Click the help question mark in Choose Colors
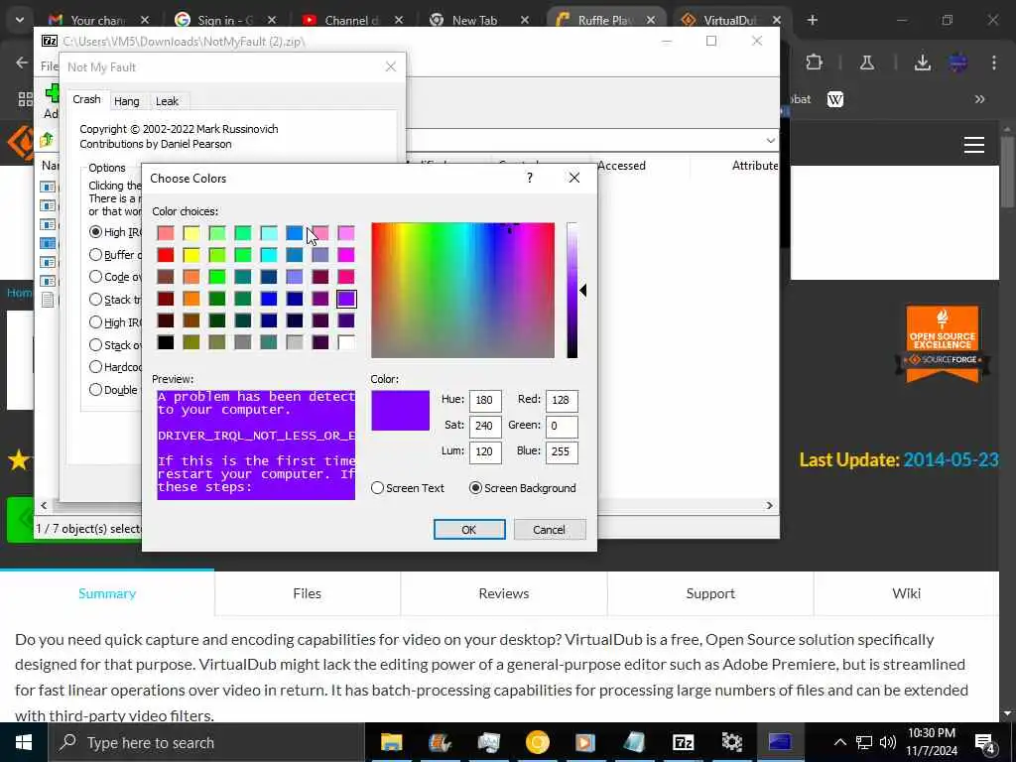 [x=530, y=178]
